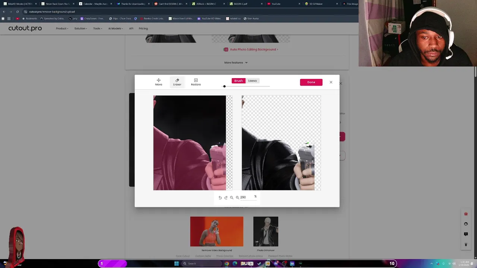Click the brush size slider handle
The height and width of the screenshot is (268, 477).
point(224,86)
